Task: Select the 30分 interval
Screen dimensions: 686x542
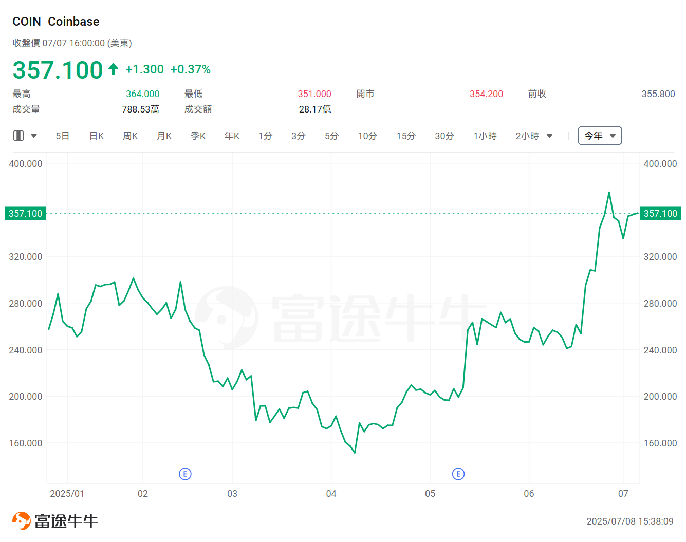Action: pyautogui.click(x=444, y=136)
